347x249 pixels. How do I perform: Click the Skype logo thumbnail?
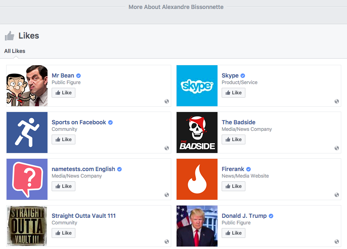tap(197, 86)
